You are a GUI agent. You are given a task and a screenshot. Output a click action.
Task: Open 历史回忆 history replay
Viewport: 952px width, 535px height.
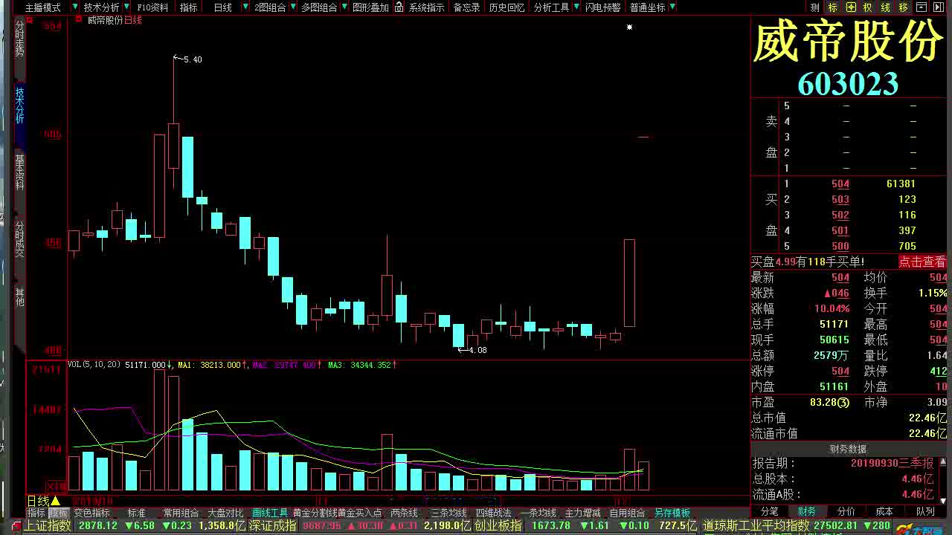(x=506, y=7)
